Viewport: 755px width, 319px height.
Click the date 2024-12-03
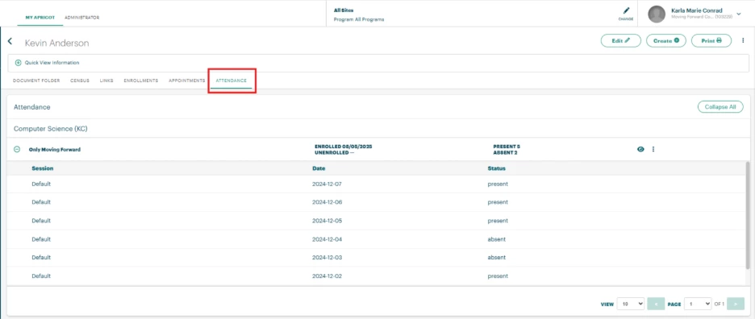(x=327, y=258)
